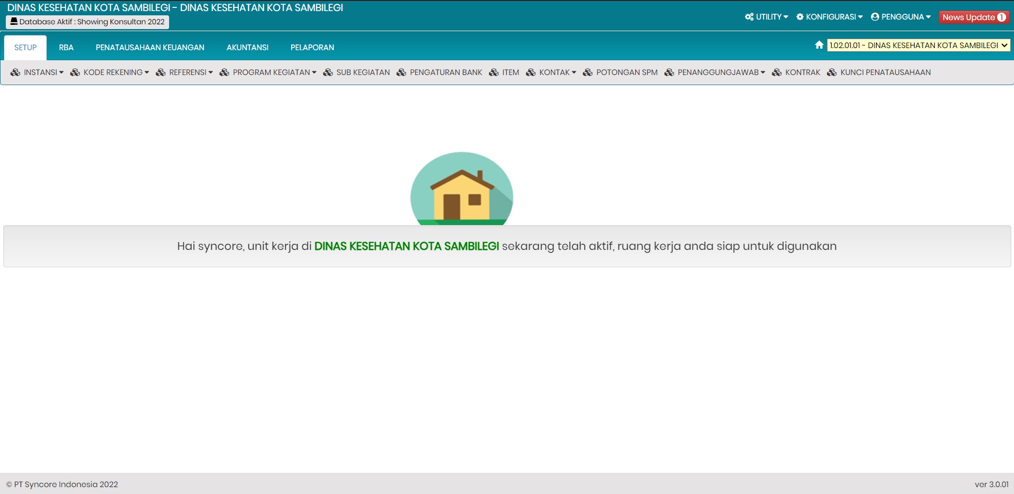Open the PENGGUNA user menu
1014x494 pixels.
coord(901,17)
